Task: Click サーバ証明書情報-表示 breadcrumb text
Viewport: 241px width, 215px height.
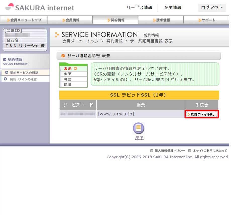Action: tap(151, 41)
